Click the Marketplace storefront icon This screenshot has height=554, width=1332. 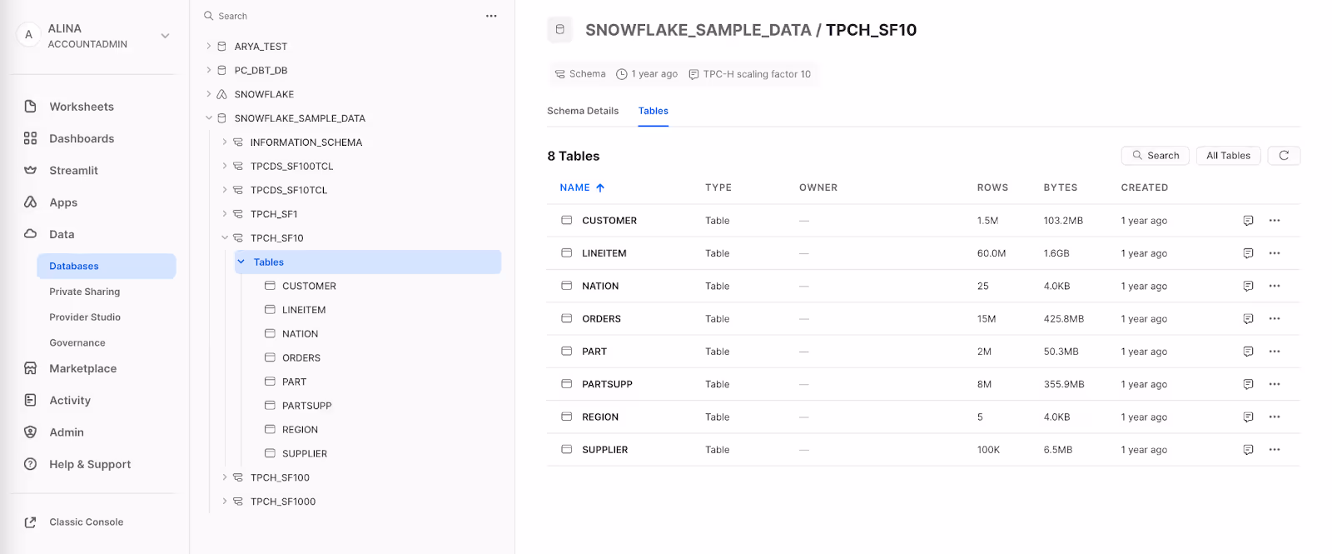(31, 368)
